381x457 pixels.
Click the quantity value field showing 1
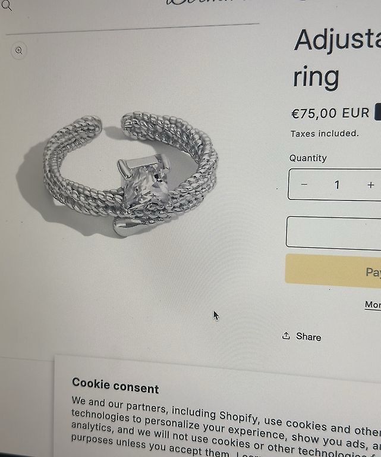pyautogui.click(x=337, y=185)
